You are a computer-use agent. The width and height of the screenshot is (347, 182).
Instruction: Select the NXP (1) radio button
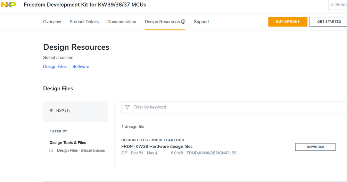pos(51,110)
